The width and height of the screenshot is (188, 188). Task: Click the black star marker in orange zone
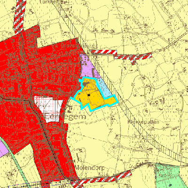coord(89,95)
